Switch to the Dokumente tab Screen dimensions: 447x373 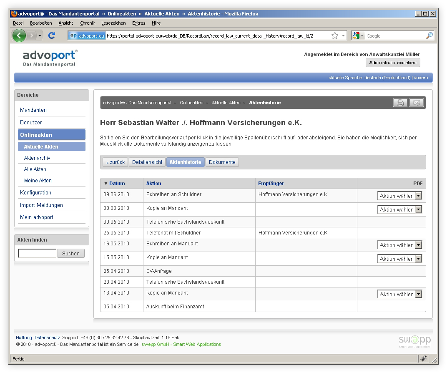[x=222, y=162]
